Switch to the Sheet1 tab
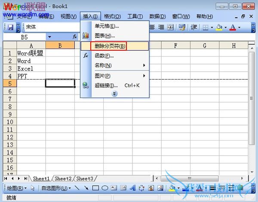 pyautogui.click(x=41, y=178)
